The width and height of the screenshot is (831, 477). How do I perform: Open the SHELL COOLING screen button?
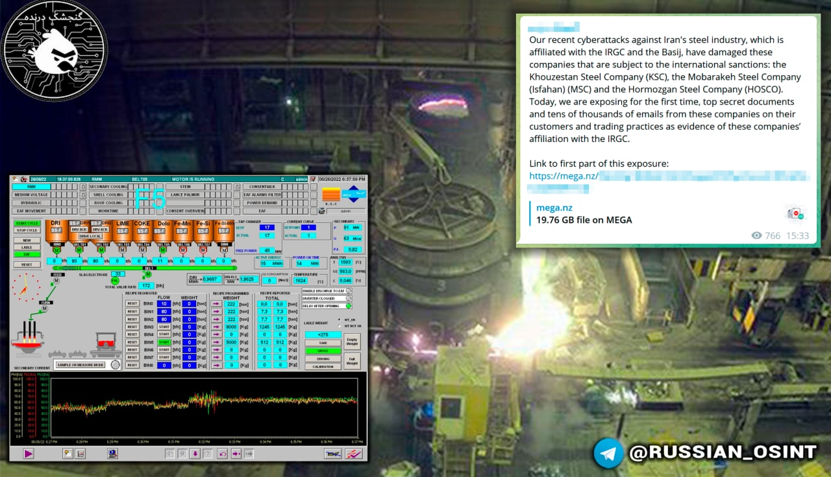tap(108, 194)
